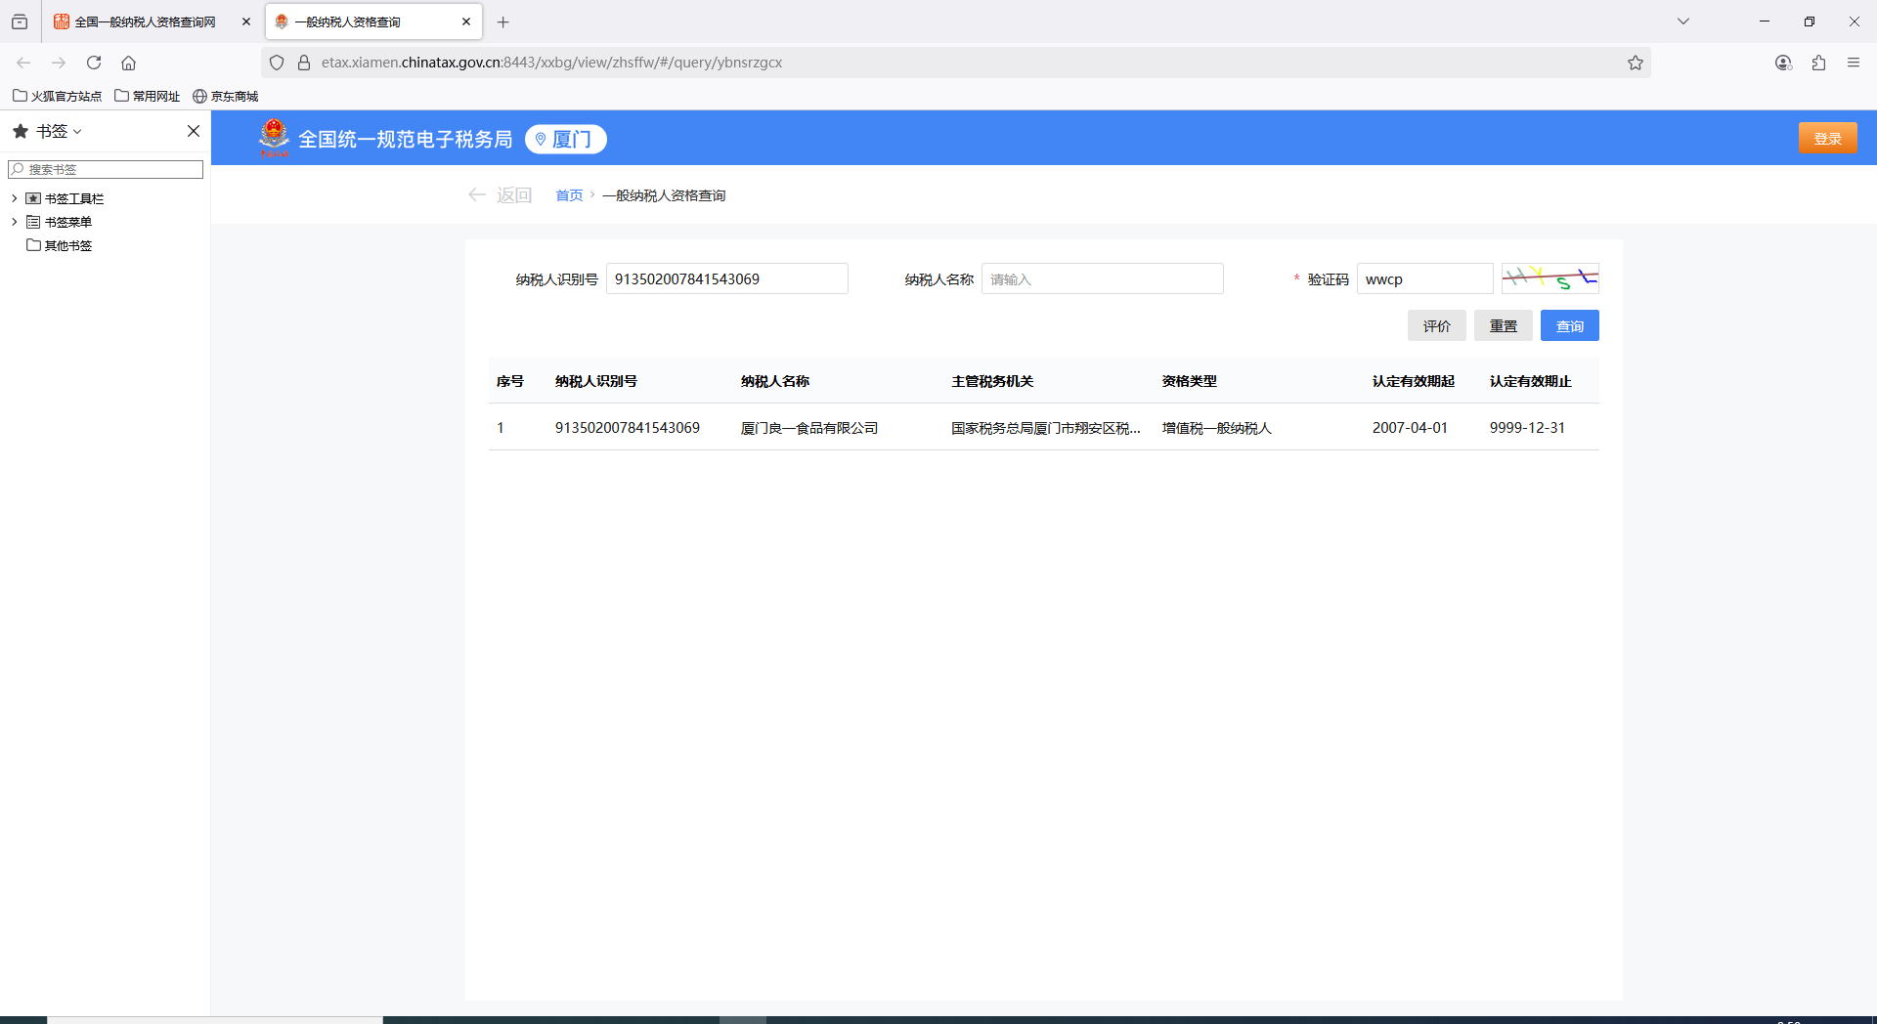The width and height of the screenshot is (1877, 1024).
Task: Refresh the captcha image
Action: pos(1550,278)
